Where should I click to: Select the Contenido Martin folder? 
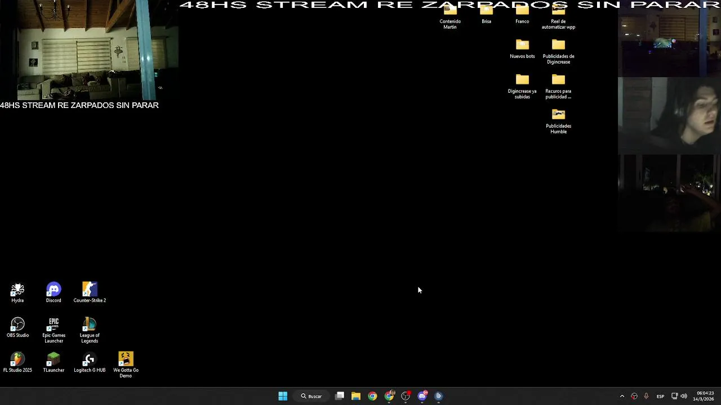tap(450, 17)
